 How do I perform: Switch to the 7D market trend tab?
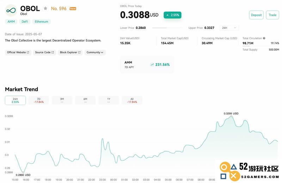(x=39, y=100)
